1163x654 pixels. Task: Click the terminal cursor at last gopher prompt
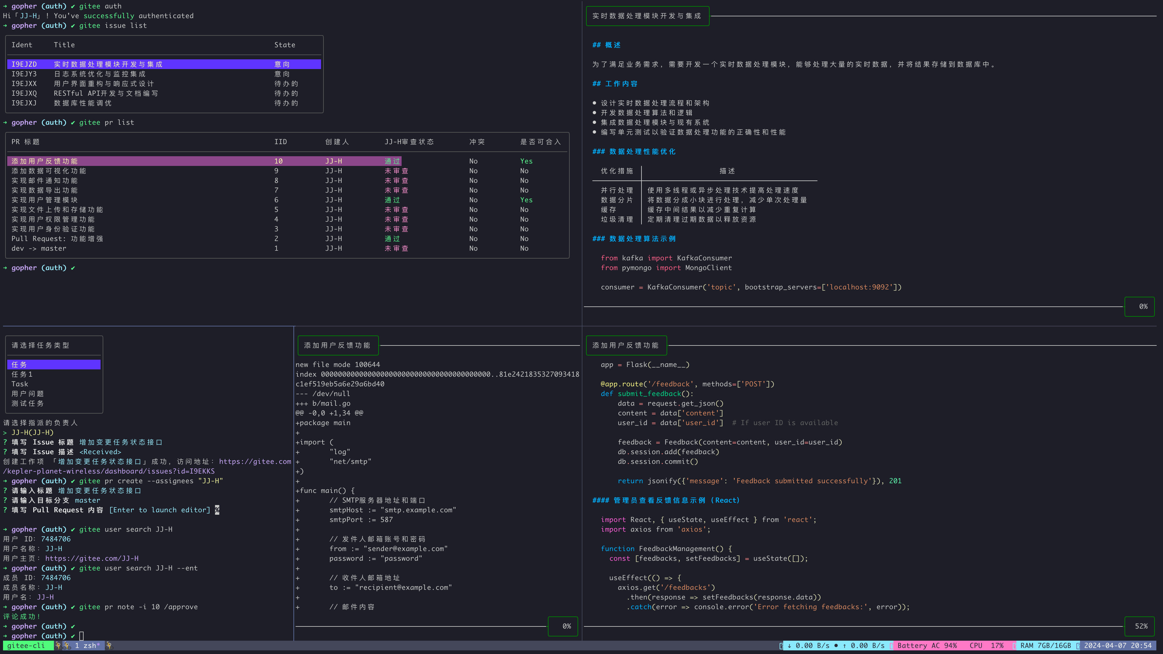(82, 636)
